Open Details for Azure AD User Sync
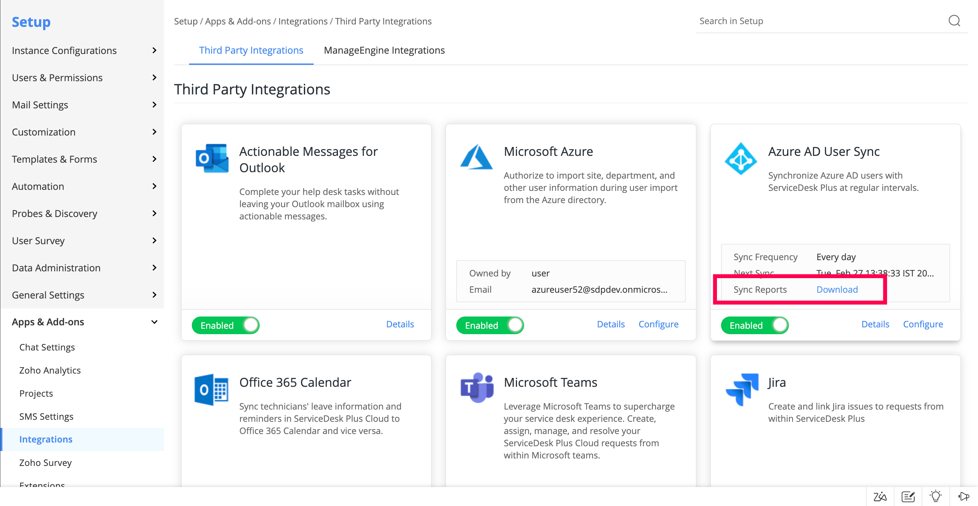The width and height of the screenshot is (978, 506). tap(875, 324)
